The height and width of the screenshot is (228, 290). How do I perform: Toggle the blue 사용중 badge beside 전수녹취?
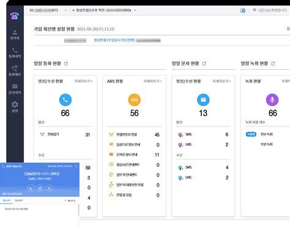click(251, 134)
